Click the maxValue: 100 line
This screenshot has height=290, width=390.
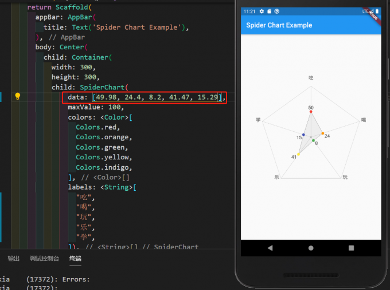point(96,107)
